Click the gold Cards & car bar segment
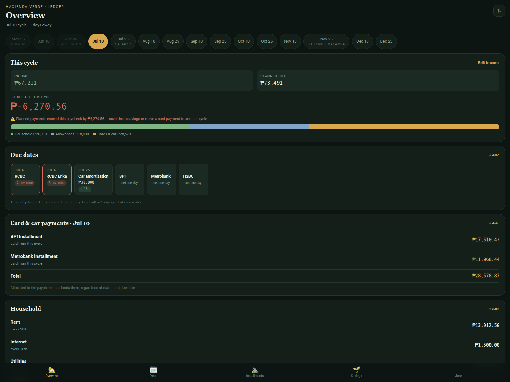The width and height of the screenshot is (510, 382). 404,127
